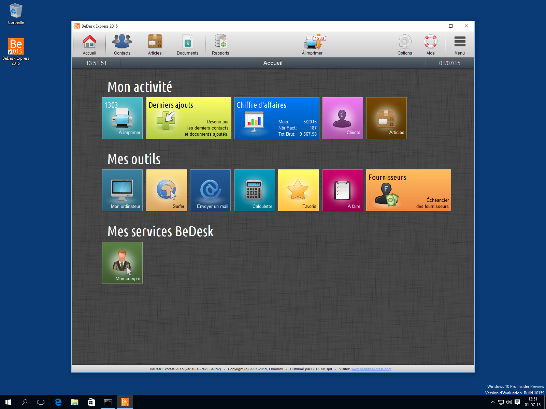
Task: Open the Store taskbar icon
Action: 91,402
